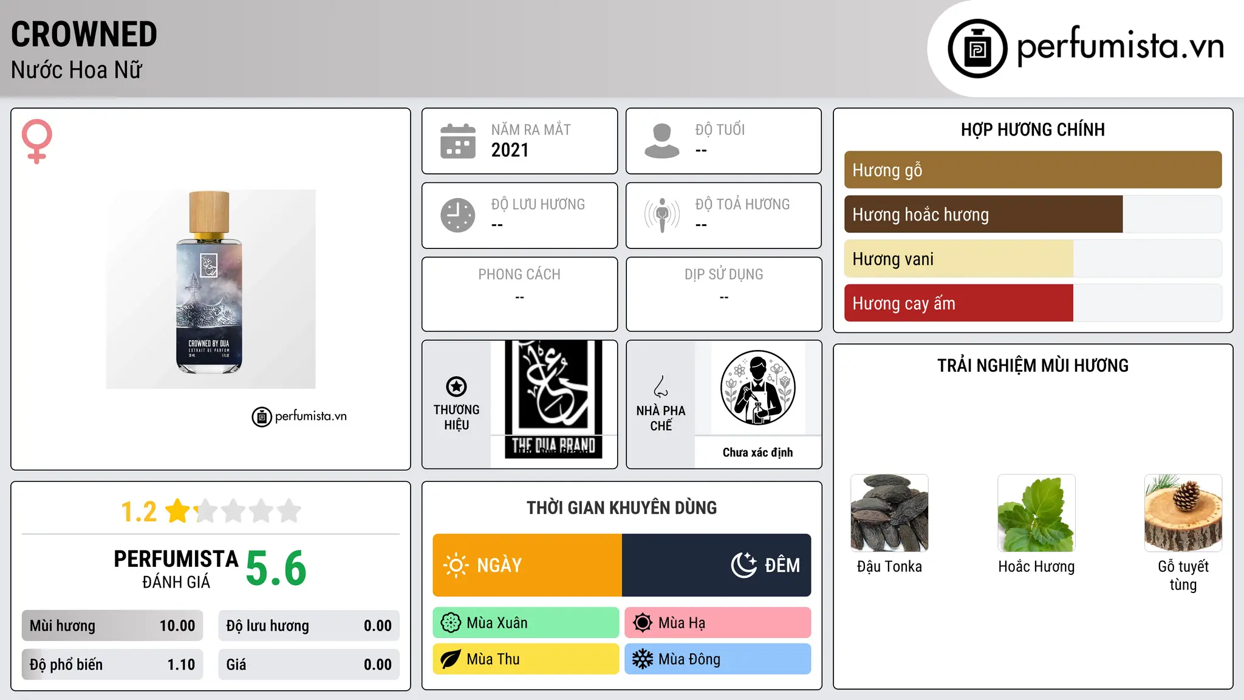Click the perfumista.vn perfume bottle logo icon
Image resolution: width=1244 pixels, height=700 pixels.
[977, 49]
